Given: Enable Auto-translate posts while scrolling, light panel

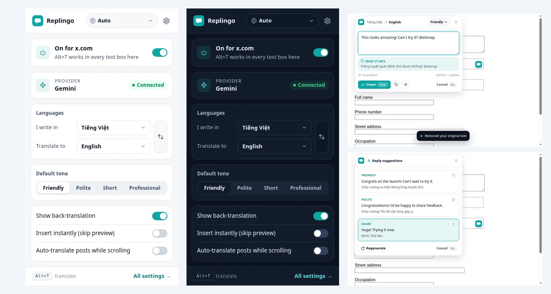Looking at the screenshot, I should (x=160, y=251).
